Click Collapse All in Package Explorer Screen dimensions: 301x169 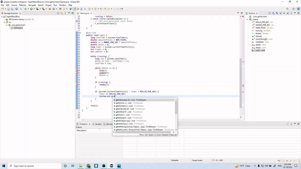[x=58, y=13]
